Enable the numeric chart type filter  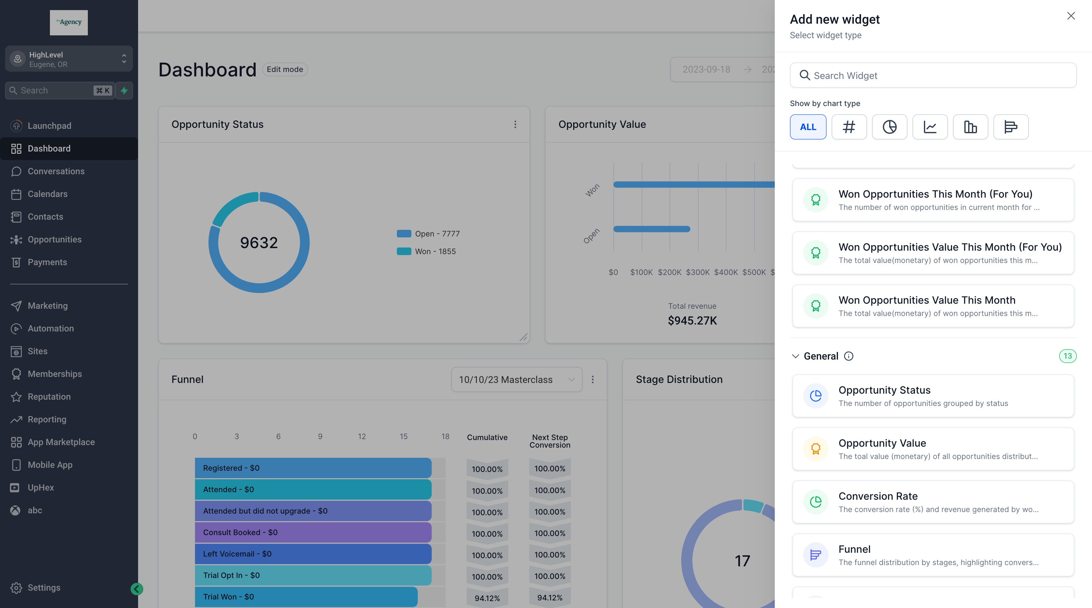click(x=849, y=127)
